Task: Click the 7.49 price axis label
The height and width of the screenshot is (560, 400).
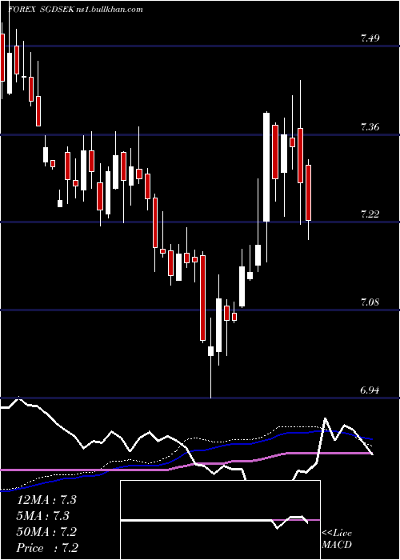Action: tap(370, 38)
